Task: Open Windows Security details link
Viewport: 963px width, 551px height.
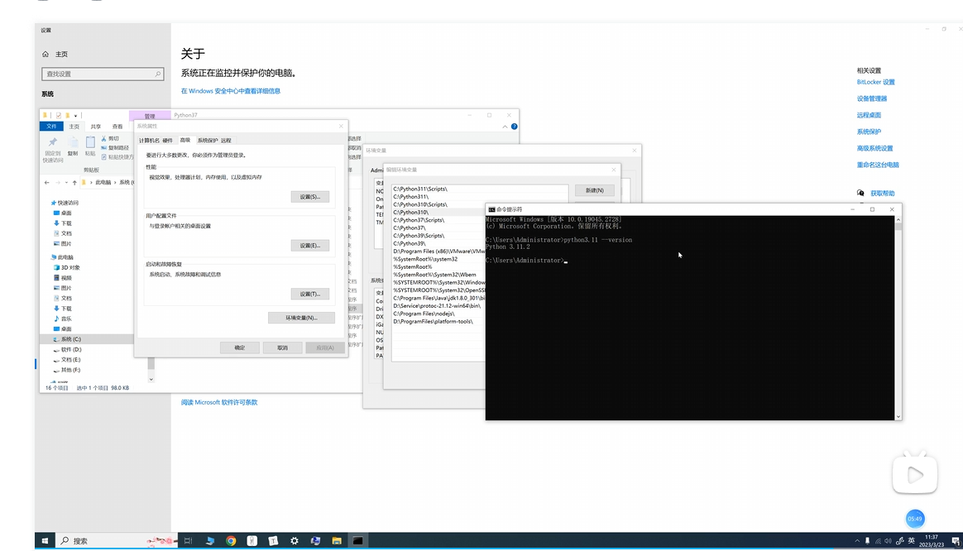Action: click(230, 91)
